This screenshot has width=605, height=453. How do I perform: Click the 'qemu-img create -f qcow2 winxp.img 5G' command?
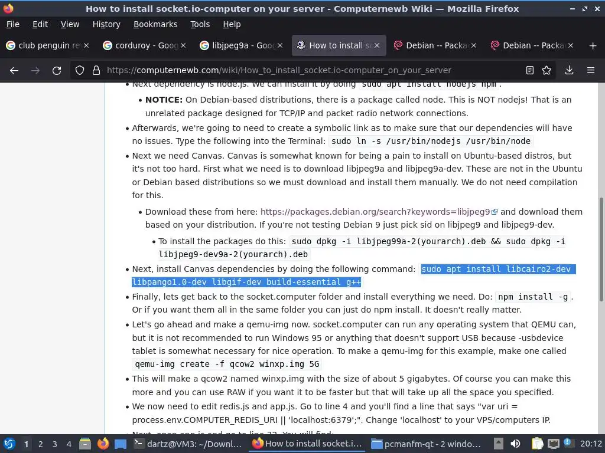coord(227,364)
